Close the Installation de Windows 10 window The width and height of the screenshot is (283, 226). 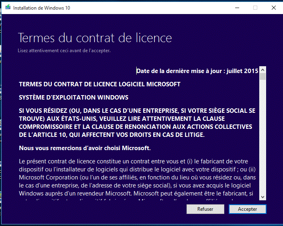click(x=274, y=8)
